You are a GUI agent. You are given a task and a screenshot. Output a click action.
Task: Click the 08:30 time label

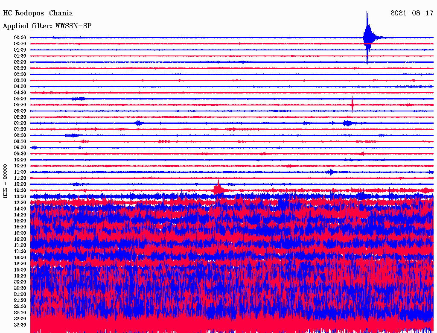click(x=20, y=141)
